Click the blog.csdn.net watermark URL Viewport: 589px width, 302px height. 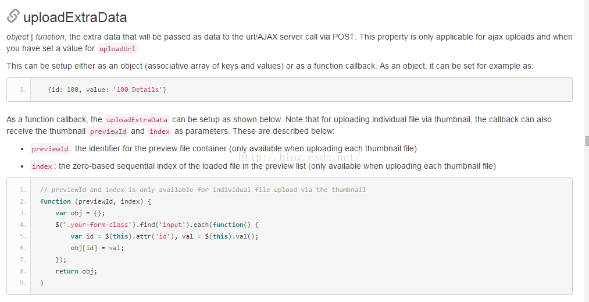299,157
